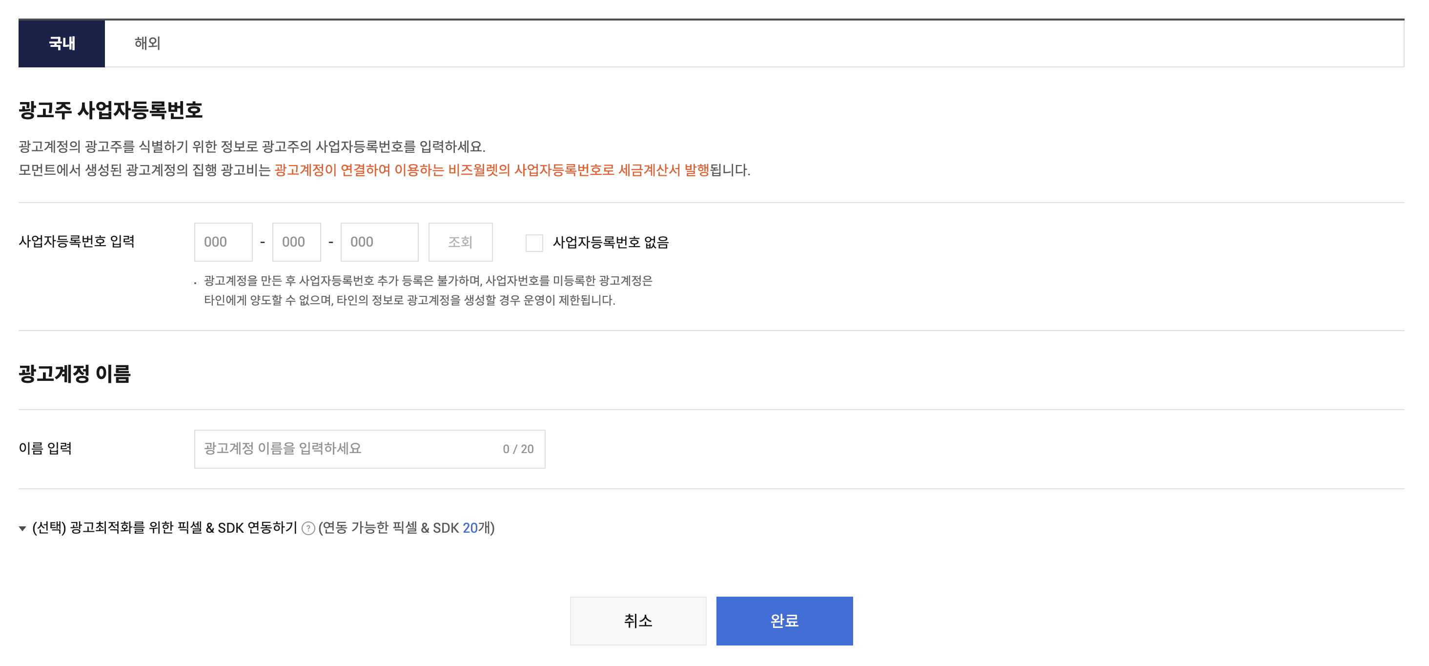
Task: Click the 취소 cancel button
Action: (637, 621)
